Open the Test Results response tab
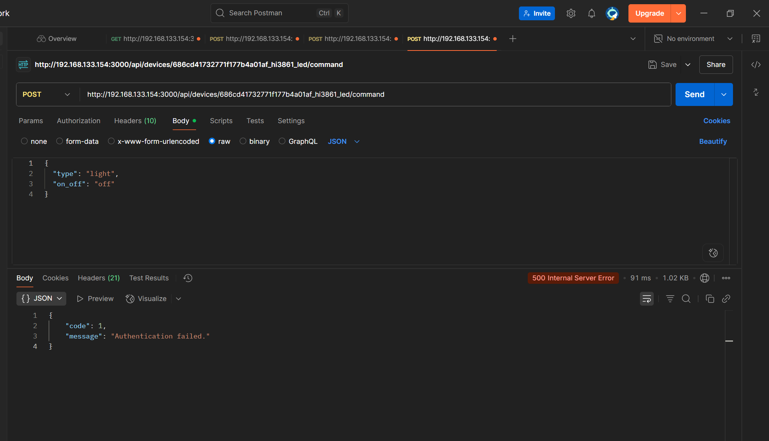 149,278
